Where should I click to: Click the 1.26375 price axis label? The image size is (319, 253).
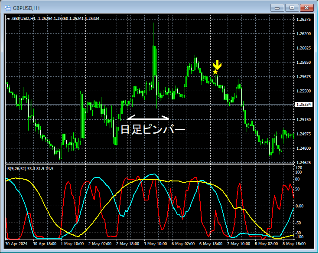303,20
